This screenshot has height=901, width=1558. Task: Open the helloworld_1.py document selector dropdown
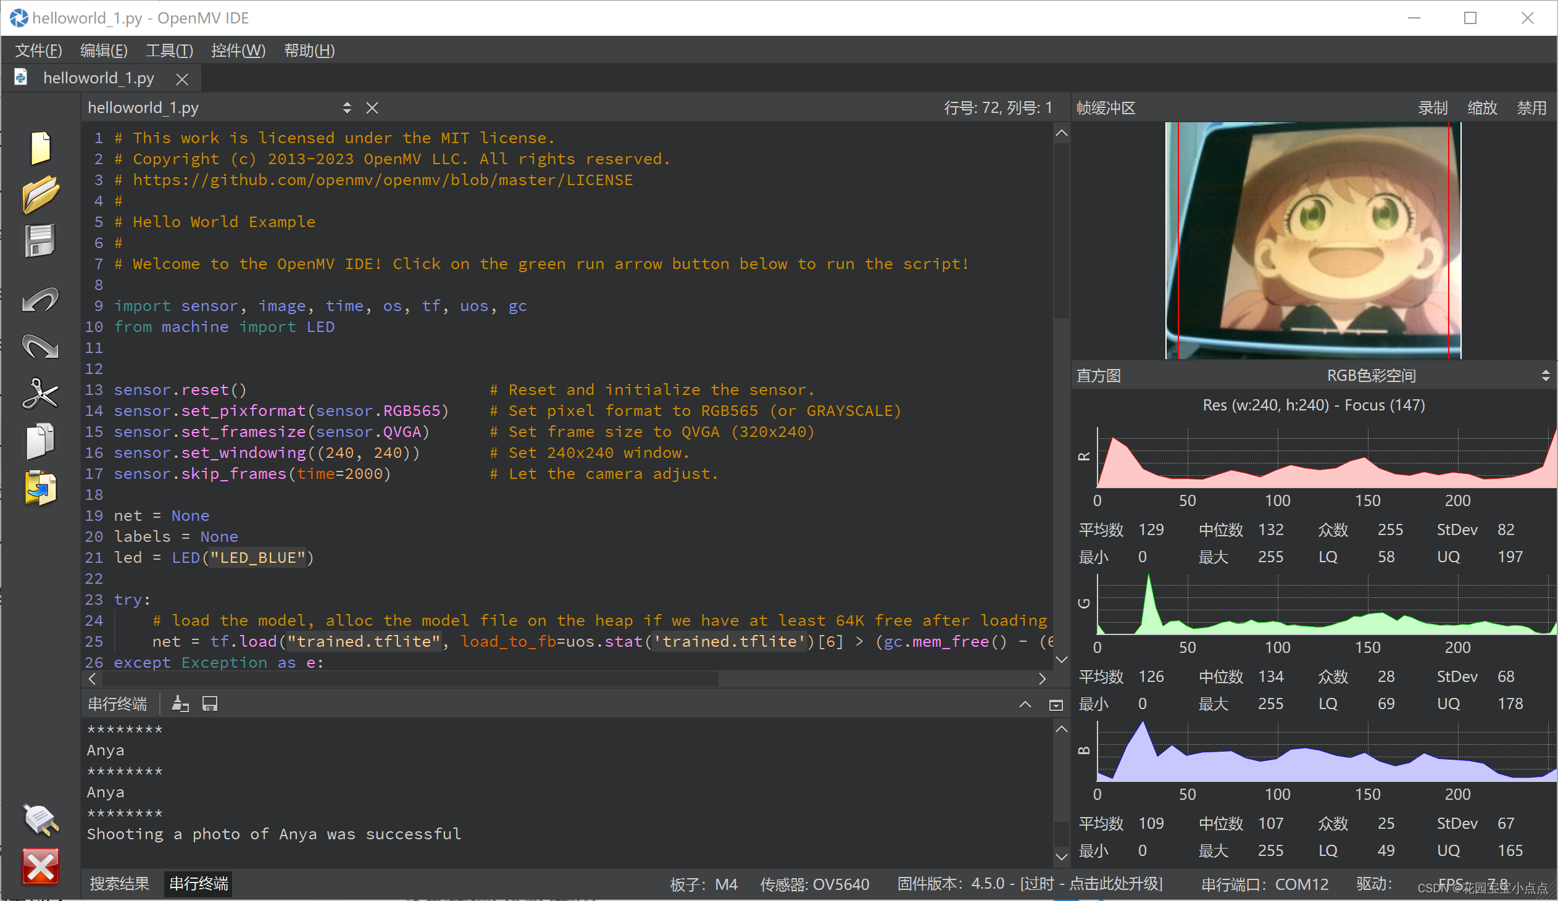tap(347, 108)
